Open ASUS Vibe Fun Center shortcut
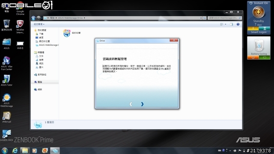The height and width of the screenshot is (154, 274). tap(6, 63)
